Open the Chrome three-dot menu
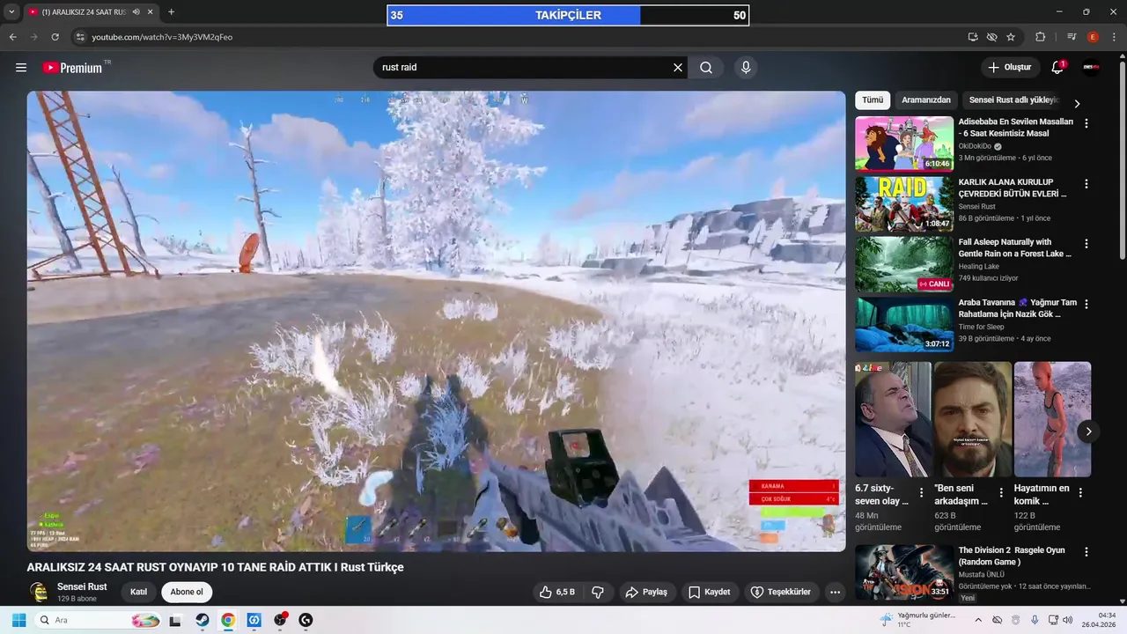The width and height of the screenshot is (1127, 634). [1114, 37]
